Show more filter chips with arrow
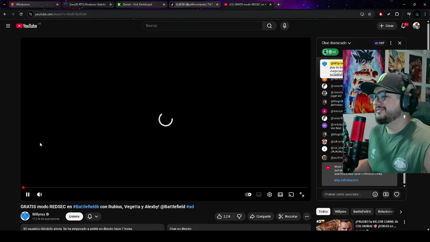The image size is (430, 242). click(x=401, y=212)
